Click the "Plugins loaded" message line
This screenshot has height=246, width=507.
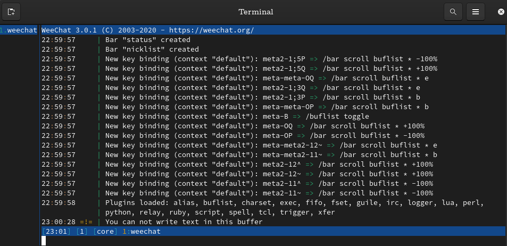coord(294,203)
